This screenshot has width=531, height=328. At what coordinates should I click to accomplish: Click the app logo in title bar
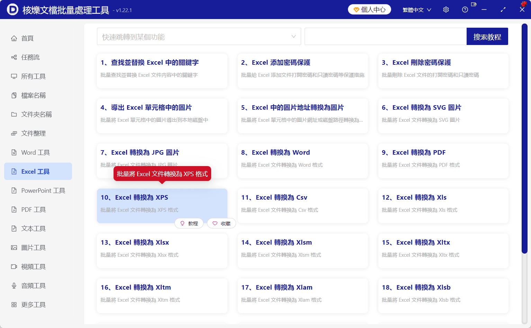[x=13, y=10]
